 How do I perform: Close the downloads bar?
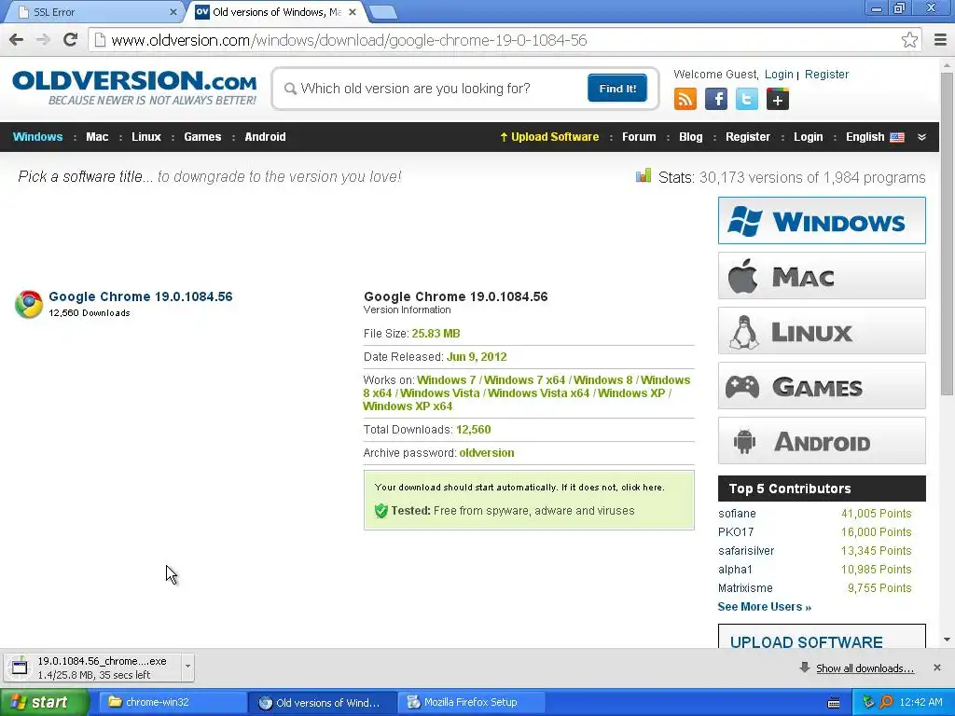pyautogui.click(x=937, y=668)
